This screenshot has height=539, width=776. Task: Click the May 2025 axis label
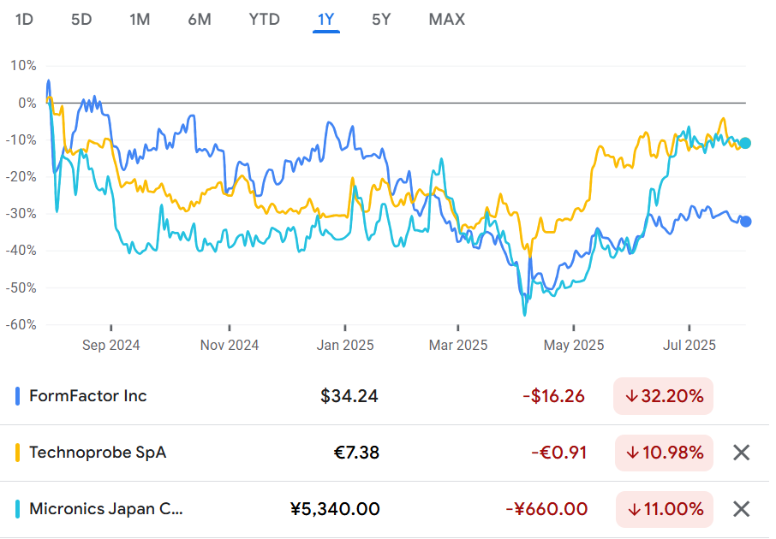[574, 345]
